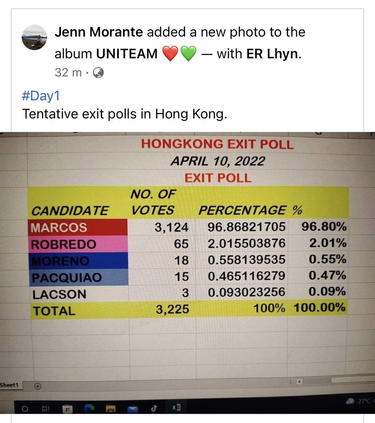Open the tagged ER Lhyn profile

[273, 54]
